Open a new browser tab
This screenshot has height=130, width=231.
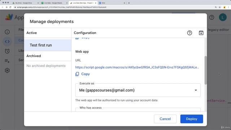[x=129, y=3]
